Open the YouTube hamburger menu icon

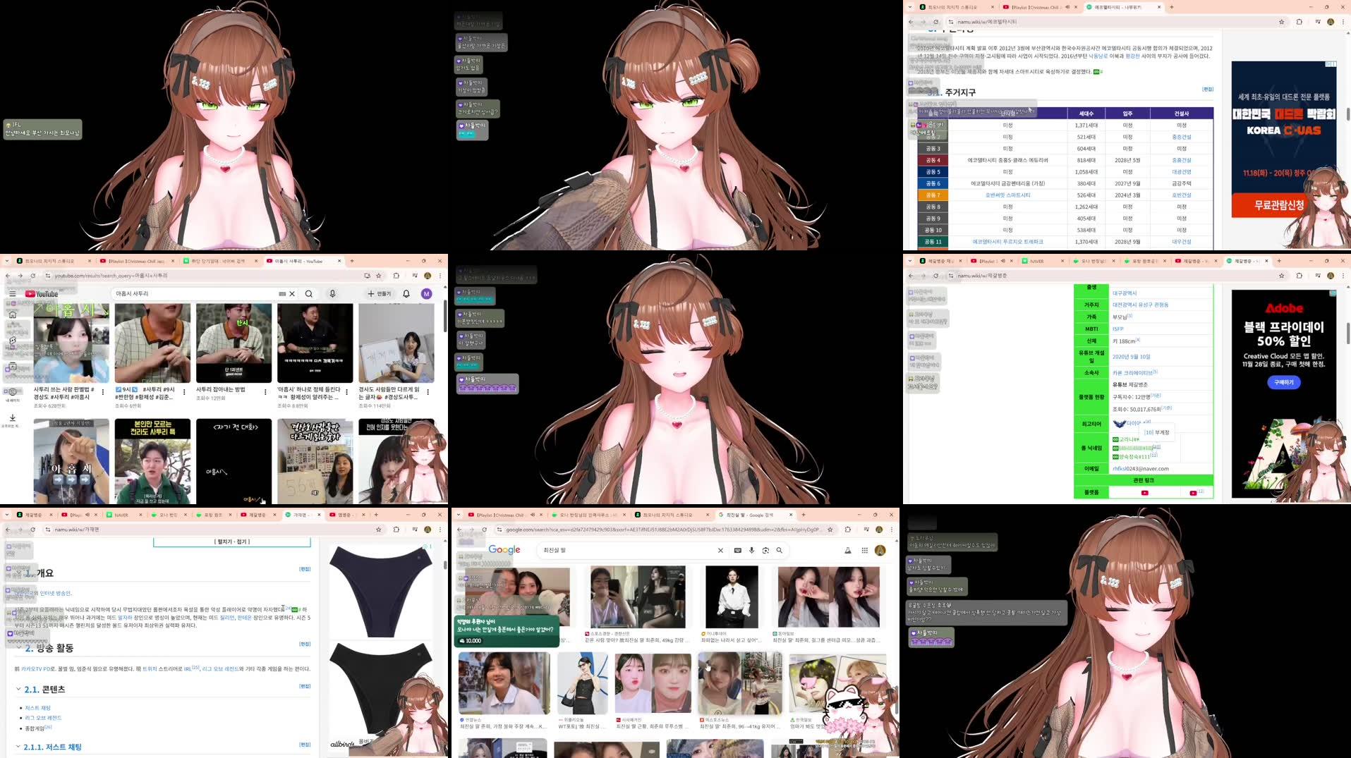pyautogui.click(x=13, y=294)
